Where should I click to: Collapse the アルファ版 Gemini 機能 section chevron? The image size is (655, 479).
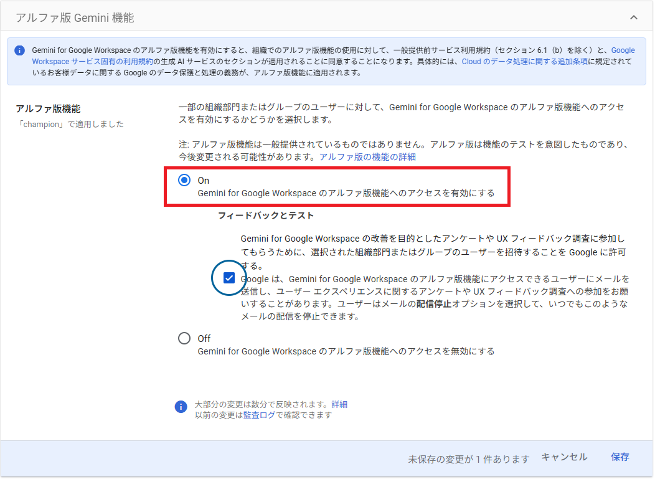coord(634,17)
